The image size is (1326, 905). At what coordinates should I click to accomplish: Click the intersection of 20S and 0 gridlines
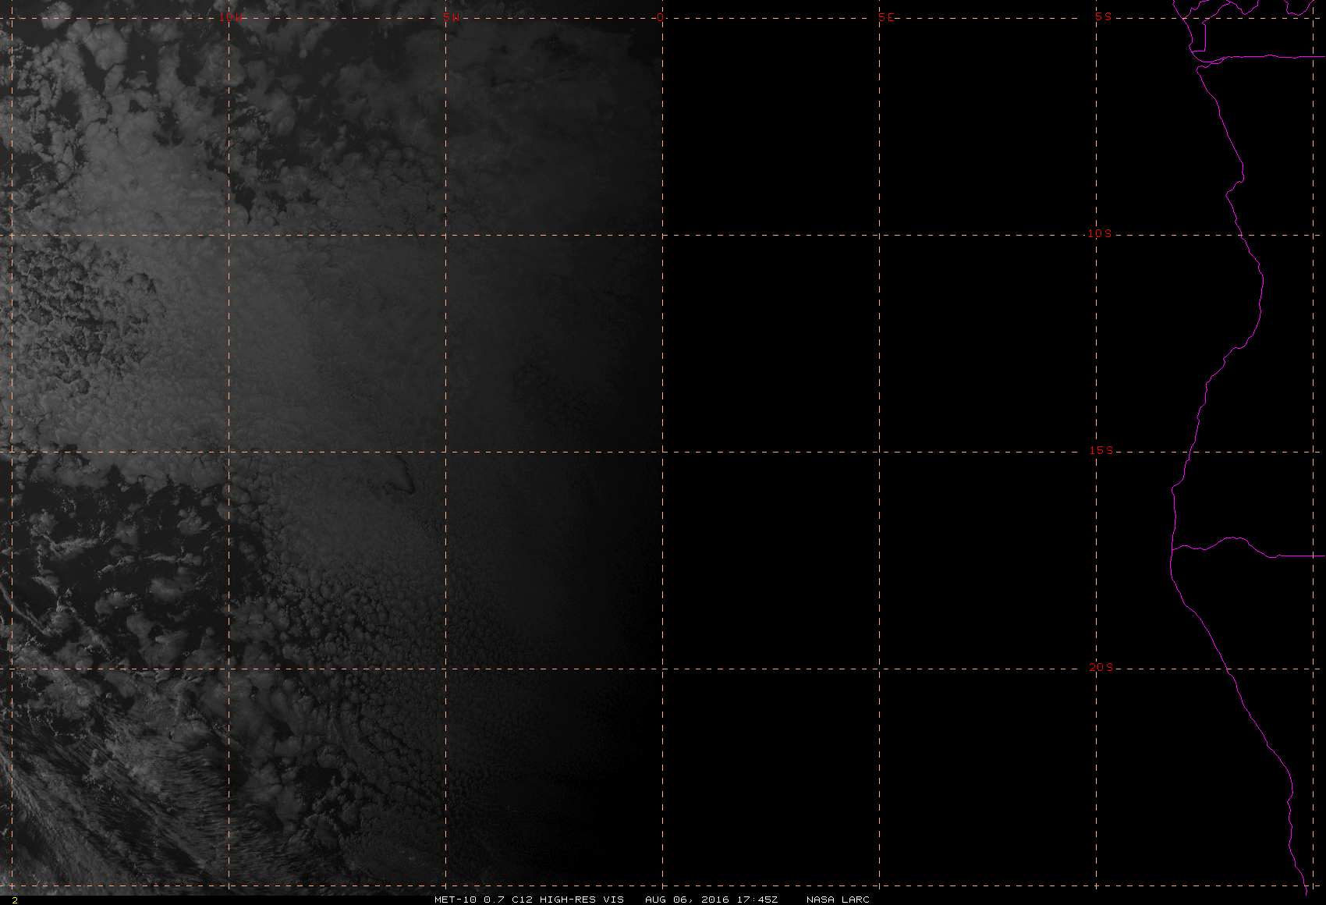click(x=662, y=668)
